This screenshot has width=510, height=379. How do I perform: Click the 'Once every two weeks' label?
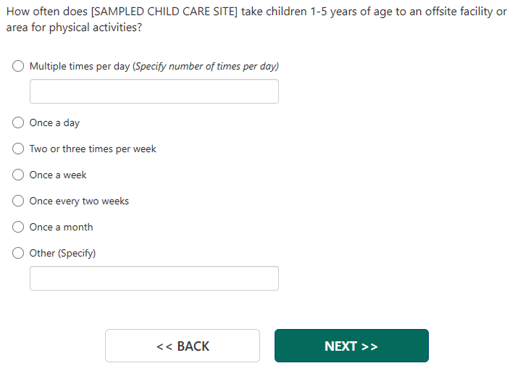pos(79,201)
